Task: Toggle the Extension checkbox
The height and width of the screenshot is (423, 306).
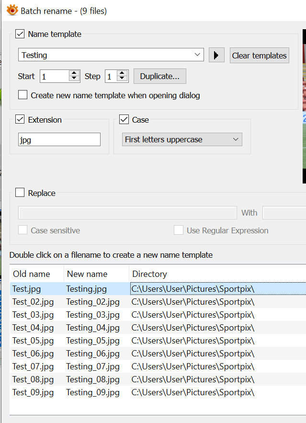Action: [20, 119]
